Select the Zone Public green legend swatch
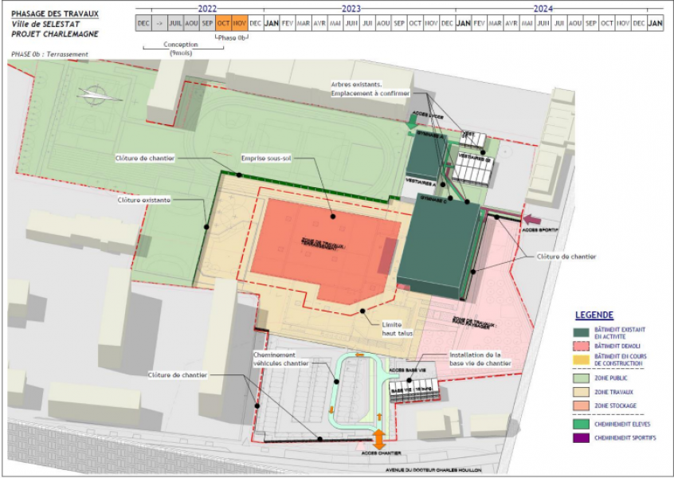 (x=580, y=378)
